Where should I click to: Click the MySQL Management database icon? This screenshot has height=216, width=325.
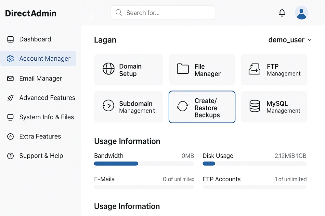[254, 106]
